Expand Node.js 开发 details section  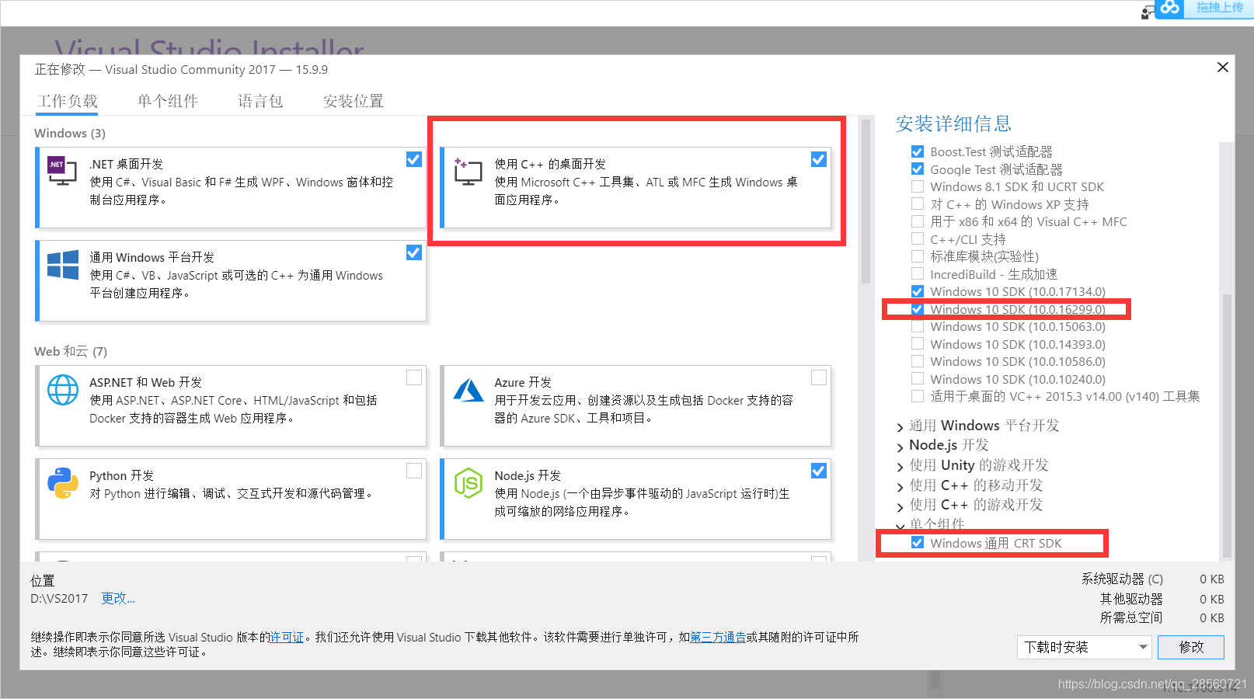[x=900, y=446]
